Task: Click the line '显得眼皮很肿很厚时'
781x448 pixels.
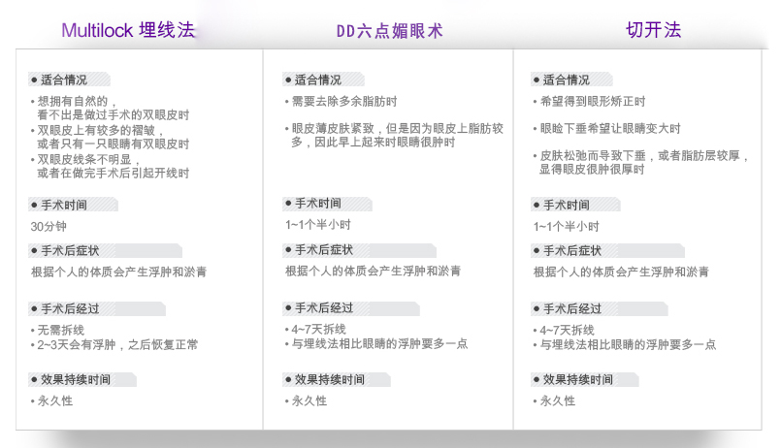Action: [x=592, y=170]
